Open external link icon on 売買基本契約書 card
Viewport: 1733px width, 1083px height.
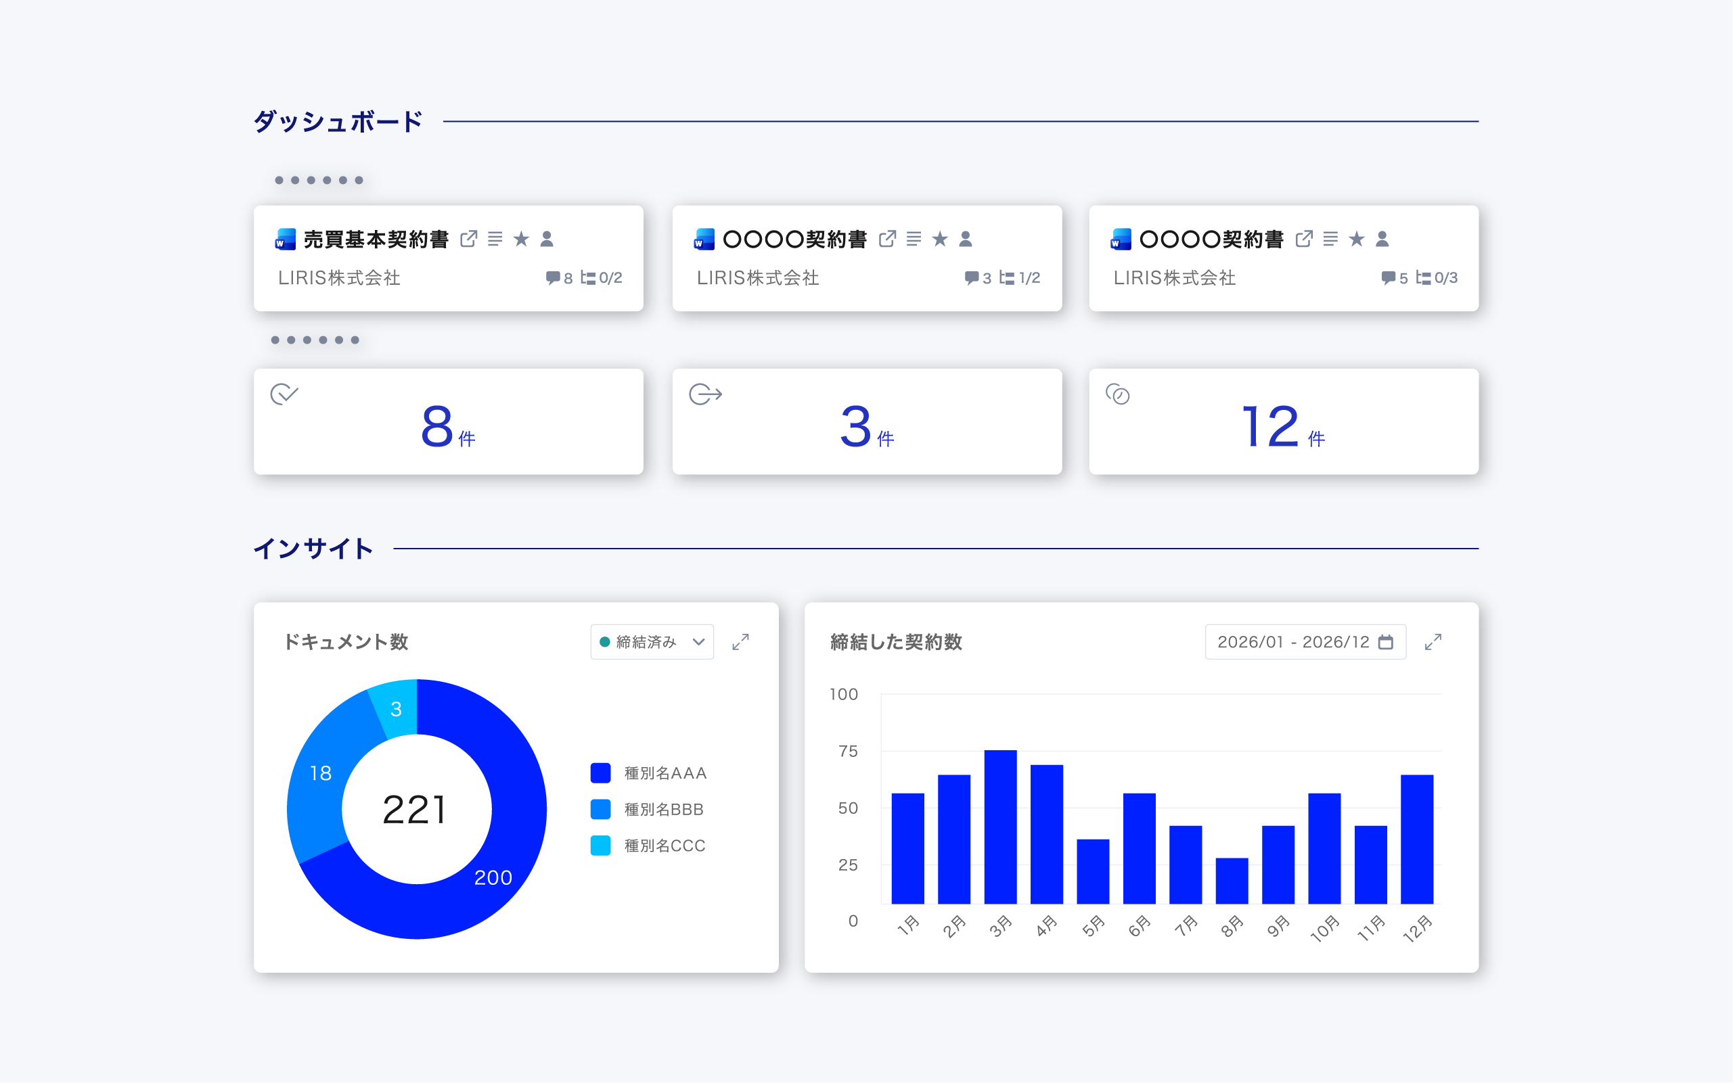[468, 239]
